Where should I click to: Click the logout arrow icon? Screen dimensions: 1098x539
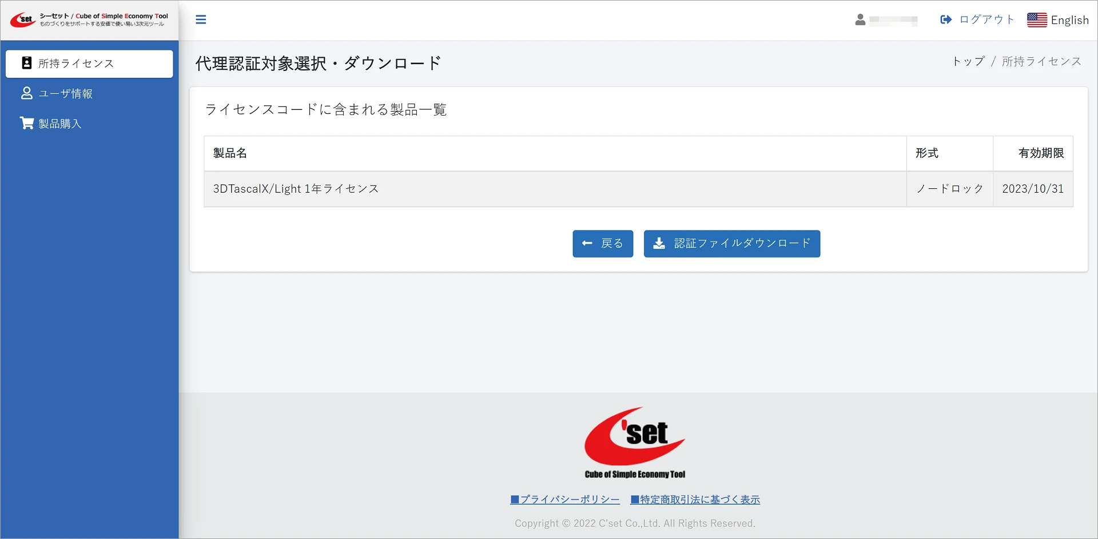(x=946, y=20)
